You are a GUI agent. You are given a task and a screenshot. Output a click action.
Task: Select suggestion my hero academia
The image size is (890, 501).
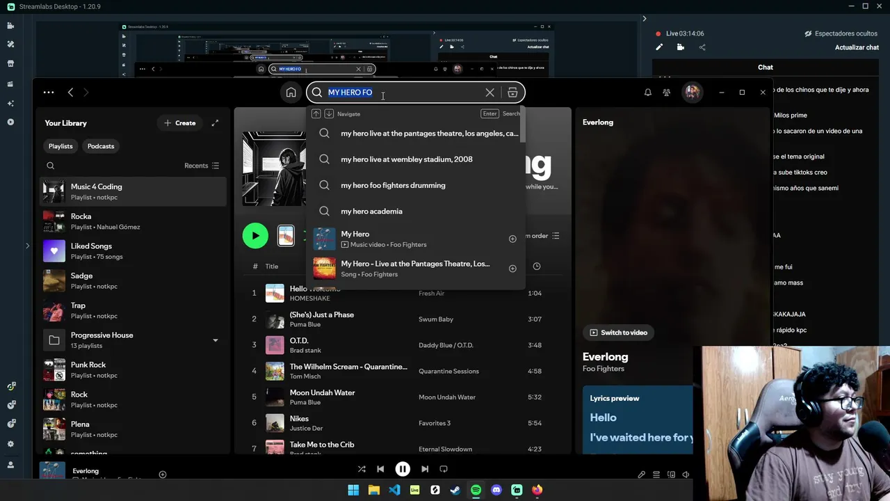point(416,212)
